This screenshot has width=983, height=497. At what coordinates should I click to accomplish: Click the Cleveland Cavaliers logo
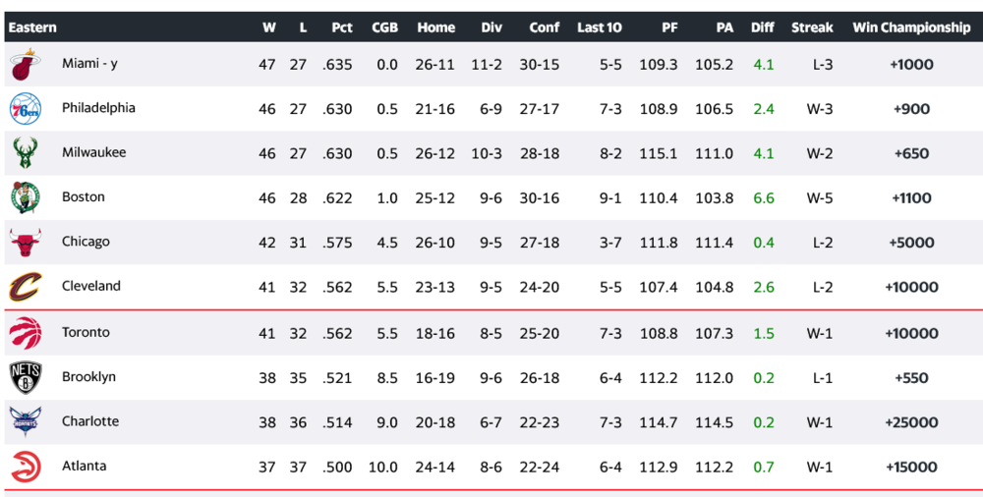click(x=25, y=287)
